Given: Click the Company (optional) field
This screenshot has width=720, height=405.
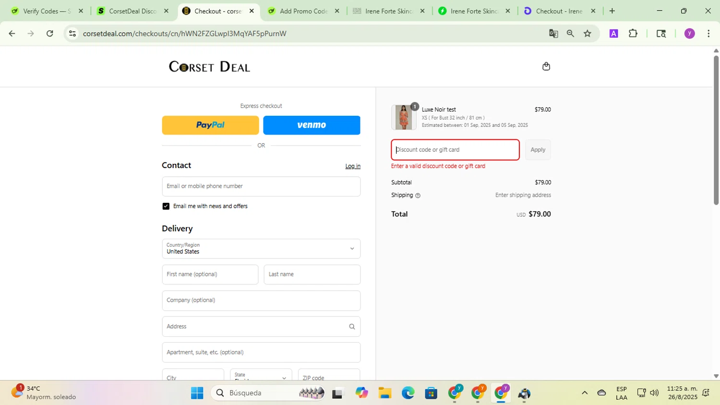Looking at the screenshot, I should point(261,301).
